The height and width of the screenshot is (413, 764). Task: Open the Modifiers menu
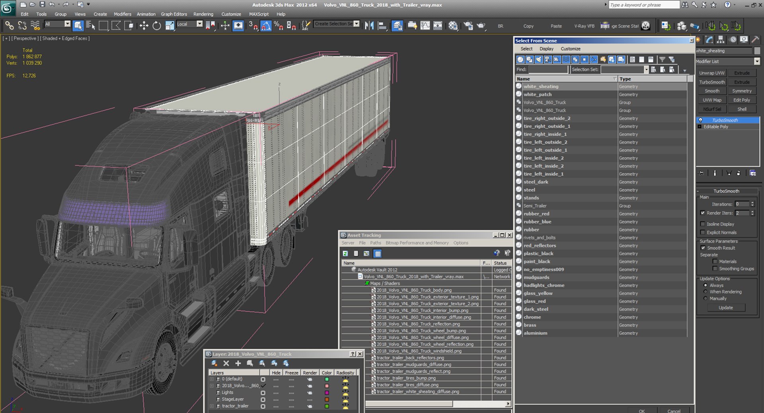tap(122, 14)
